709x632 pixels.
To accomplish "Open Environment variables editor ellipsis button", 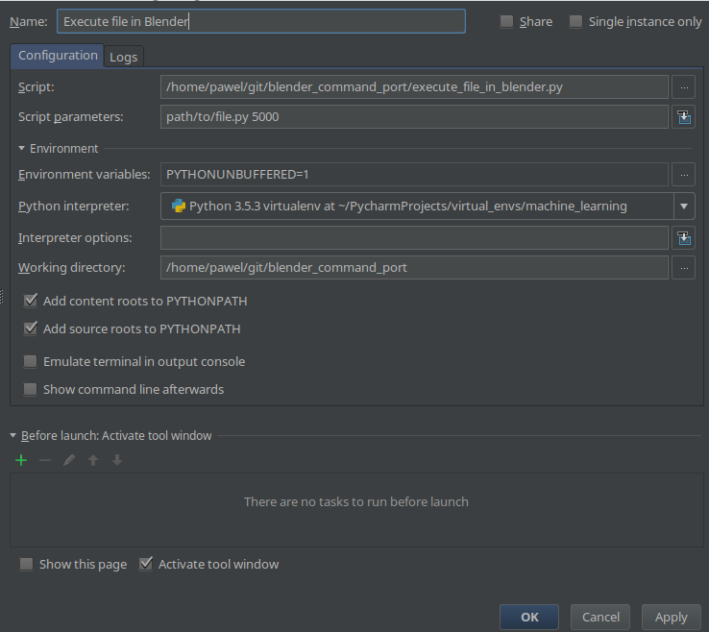I will point(683,174).
